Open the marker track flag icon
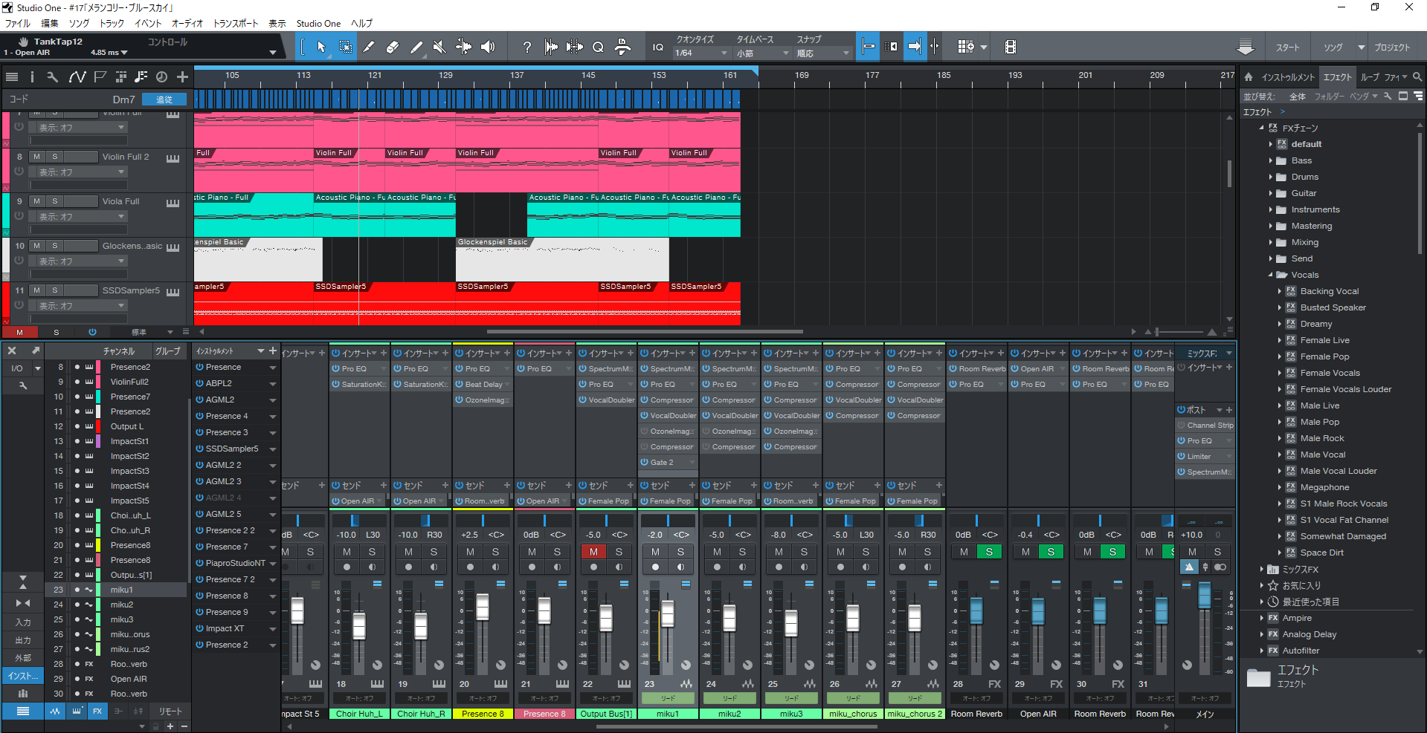This screenshot has height=733, width=1427. pyautogui.click(x=100, y=76)
